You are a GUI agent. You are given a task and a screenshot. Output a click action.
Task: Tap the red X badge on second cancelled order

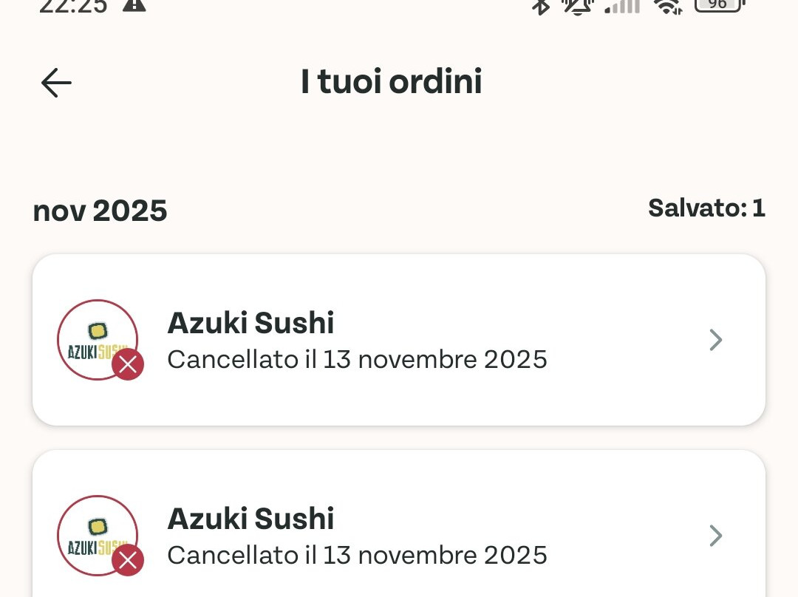click(127, 560)
